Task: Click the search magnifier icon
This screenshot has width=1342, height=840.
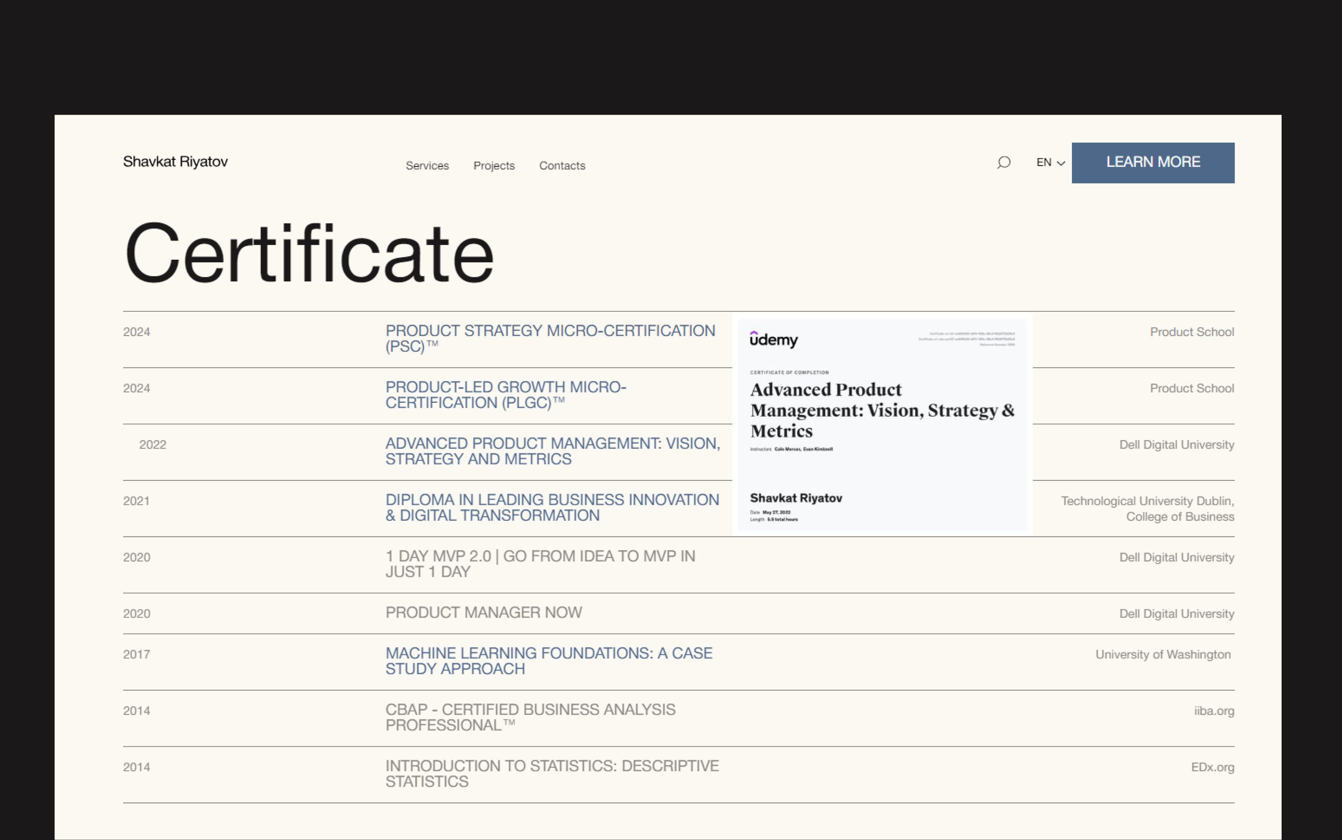Action: [x=1003, y=162]
